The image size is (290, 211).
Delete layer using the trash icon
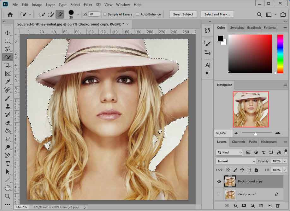tap(278, 206)
